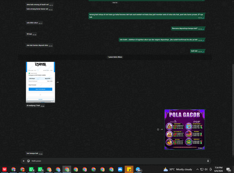
Task: Select the 'oke kak bentar deposit dulu' message
Action: click(39, 45)
